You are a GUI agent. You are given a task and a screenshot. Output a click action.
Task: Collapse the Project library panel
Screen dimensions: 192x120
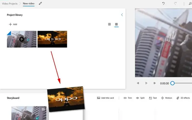(122, 15)
